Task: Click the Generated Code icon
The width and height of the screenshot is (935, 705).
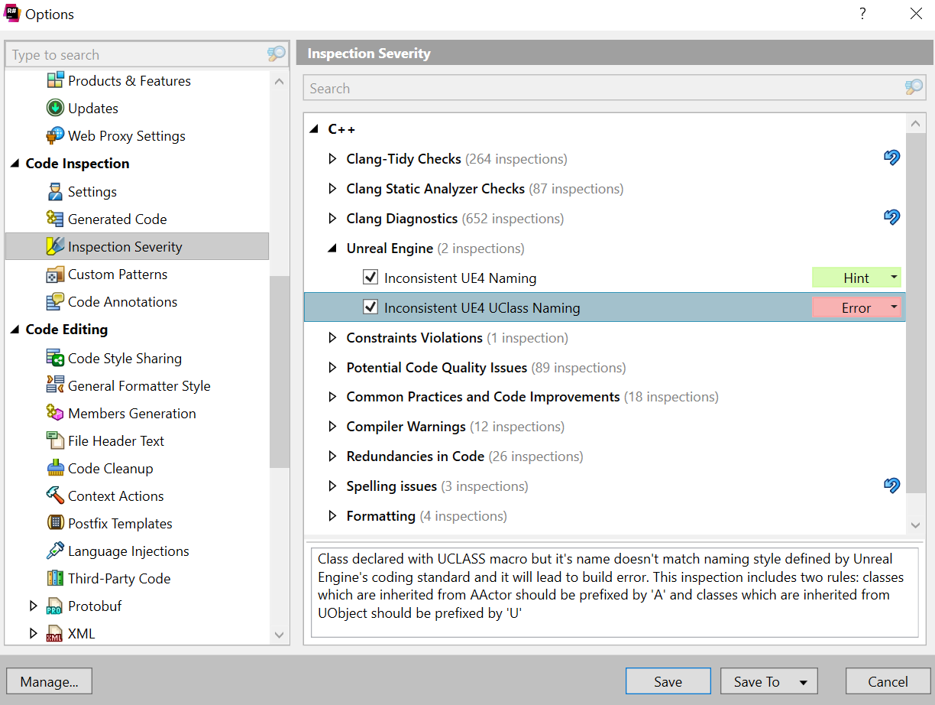Action: click(55, 219)
